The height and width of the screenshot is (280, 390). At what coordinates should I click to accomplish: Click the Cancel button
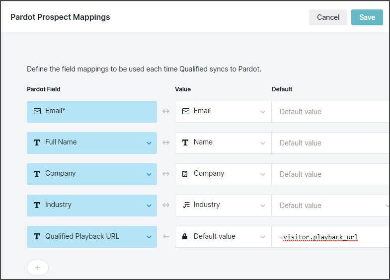pos(328,17)
